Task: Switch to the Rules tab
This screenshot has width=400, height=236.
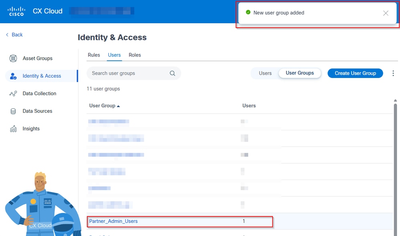Action: pos(94,55)
